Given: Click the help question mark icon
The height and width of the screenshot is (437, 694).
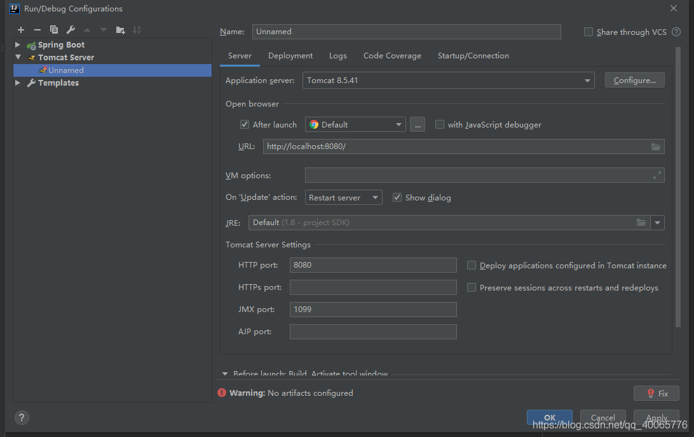Looking at the screenshot, I should click(x=22, y=417).
